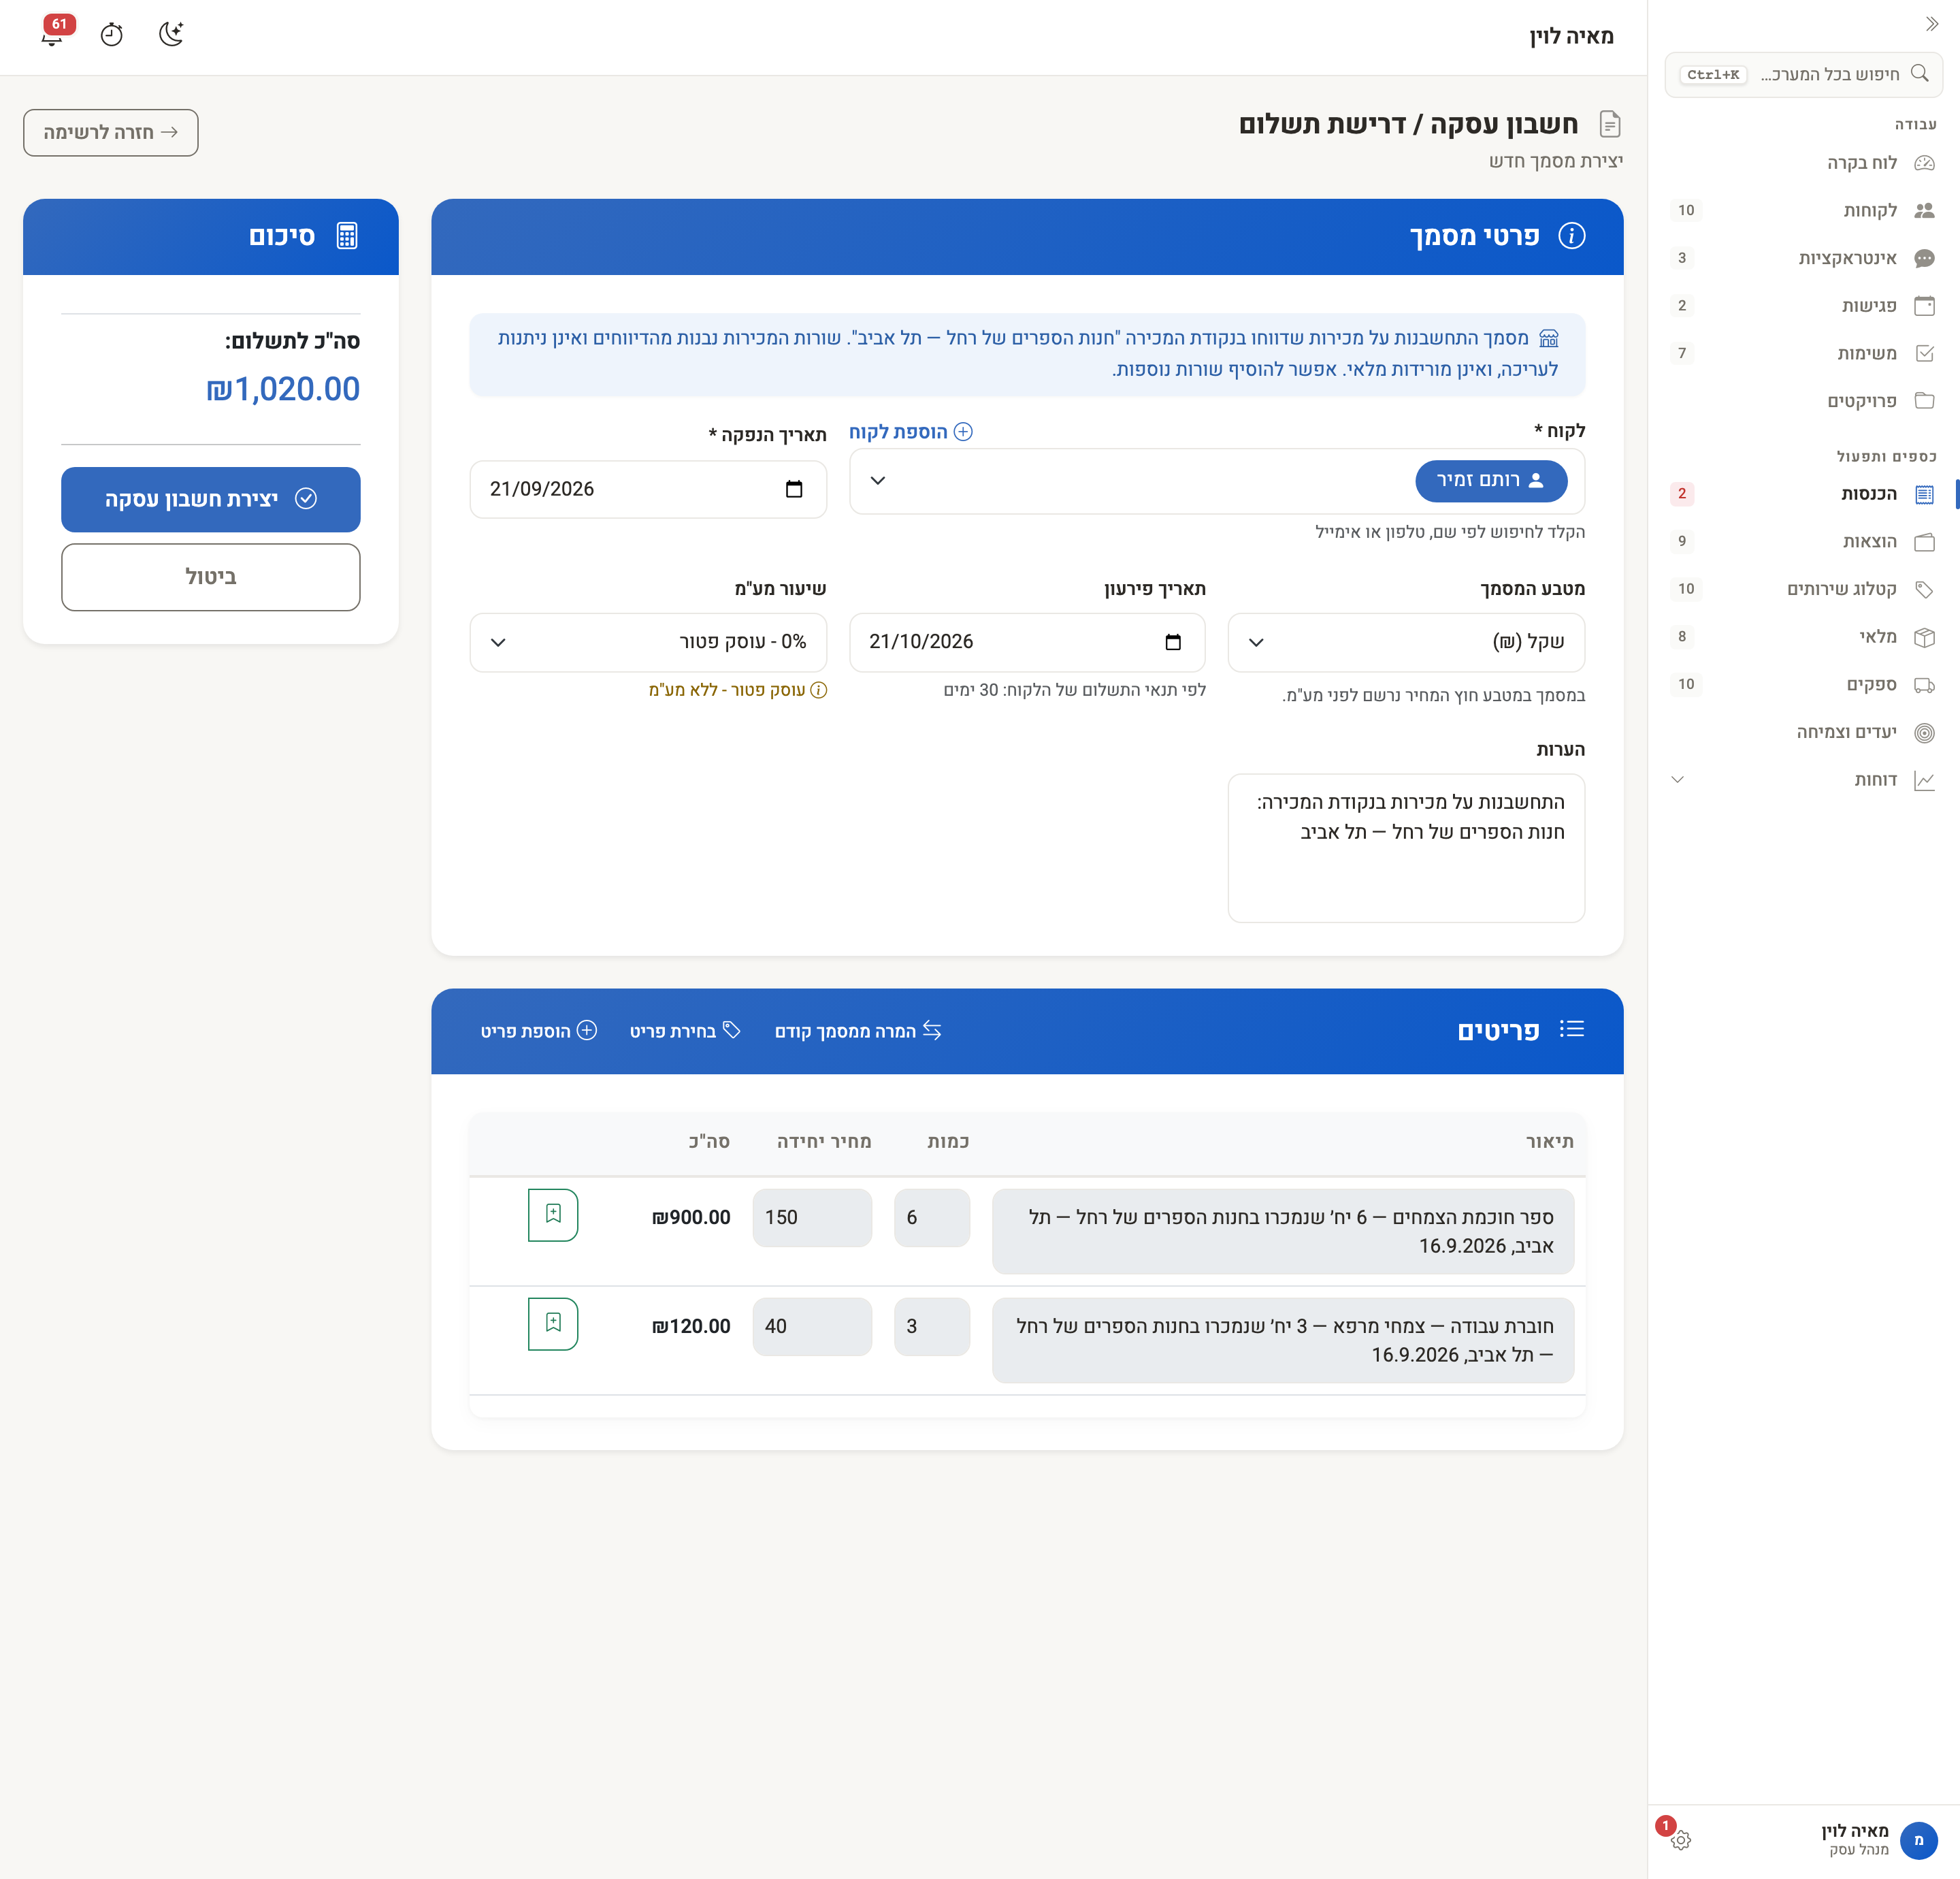Open calendar picker for date 21/10/2026
The image size is (1960, 1879).
coord(1173,643)
